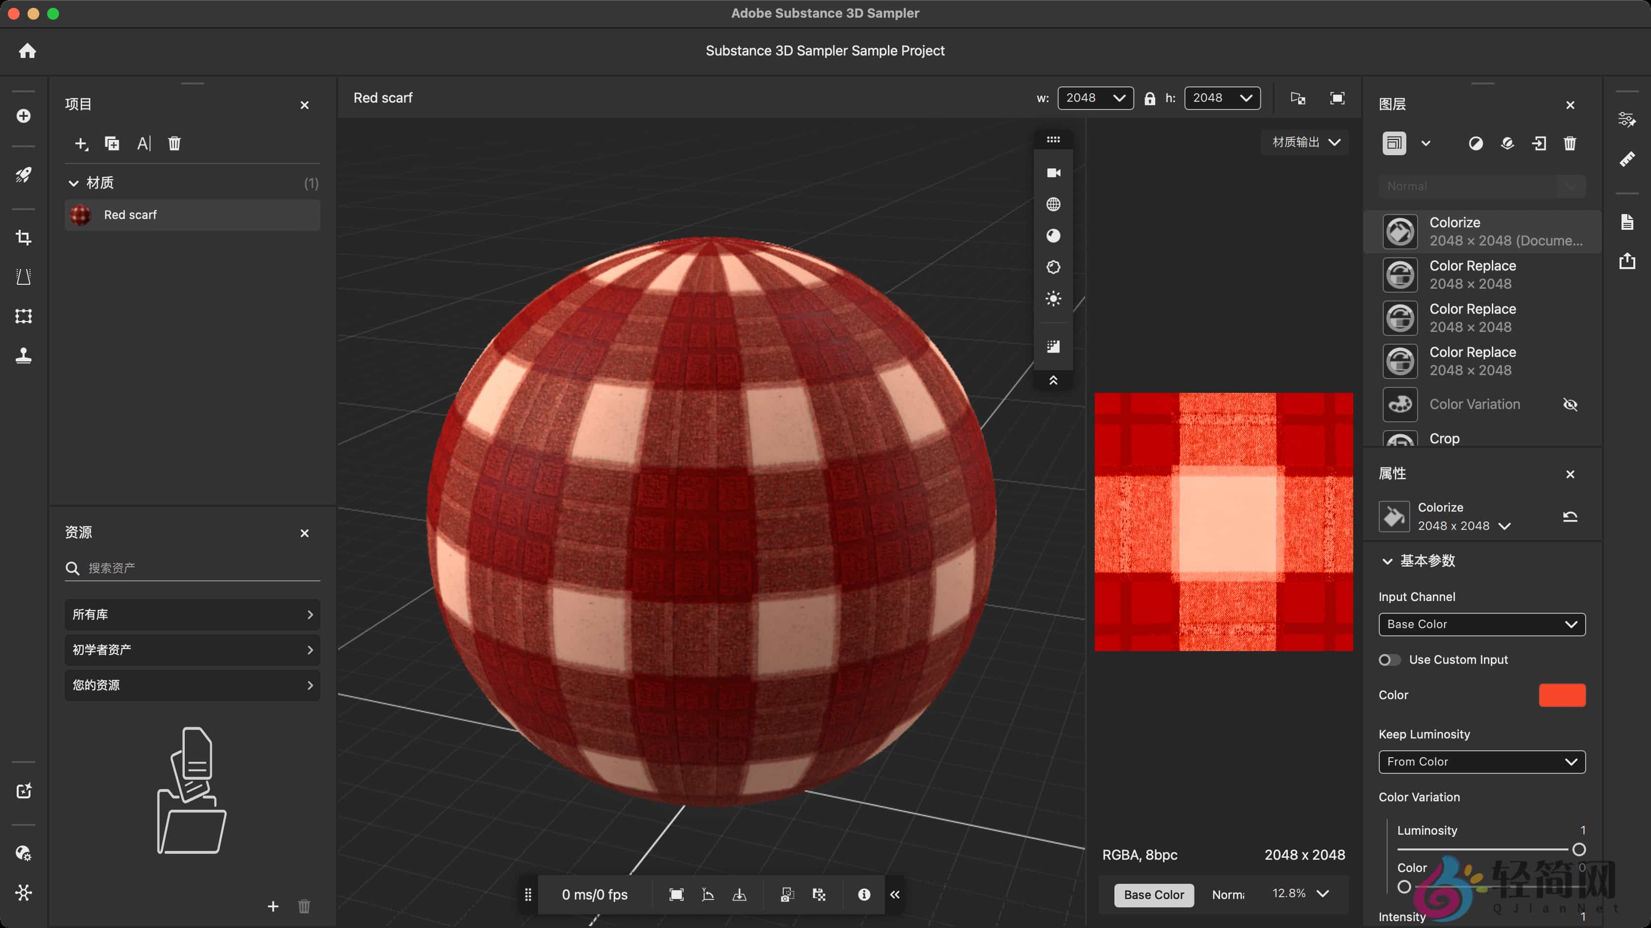Open the 材质输出 dropdown above the layers
The height and width of the screenshot is (928, 1651).
tap(1304, 142)
